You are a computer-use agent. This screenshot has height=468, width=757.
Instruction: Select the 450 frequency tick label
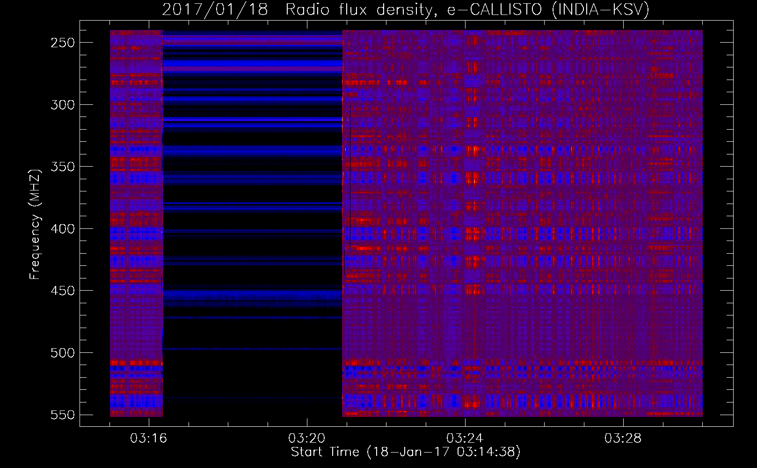pos(63,291)
